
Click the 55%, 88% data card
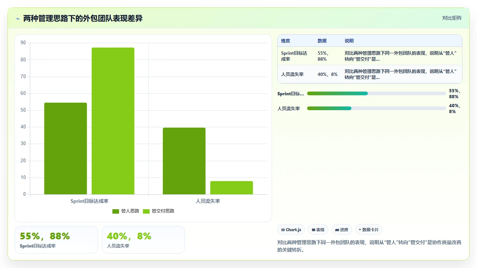pyautogui.click(x=56, y=240)
